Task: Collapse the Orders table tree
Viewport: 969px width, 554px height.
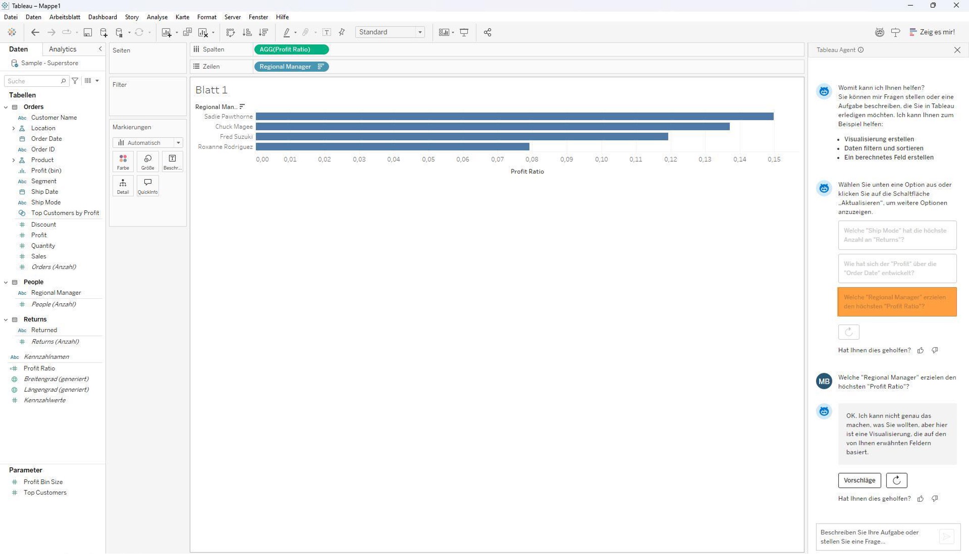Action: point(6,107)
